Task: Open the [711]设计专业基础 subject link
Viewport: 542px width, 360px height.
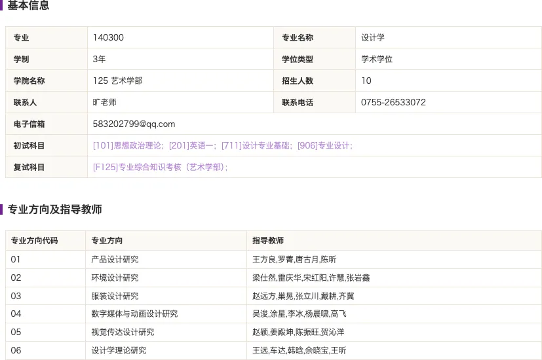Action: 257,146
